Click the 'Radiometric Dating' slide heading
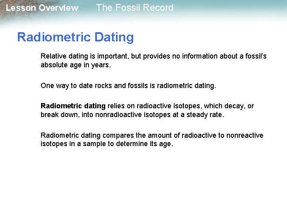 75,37
